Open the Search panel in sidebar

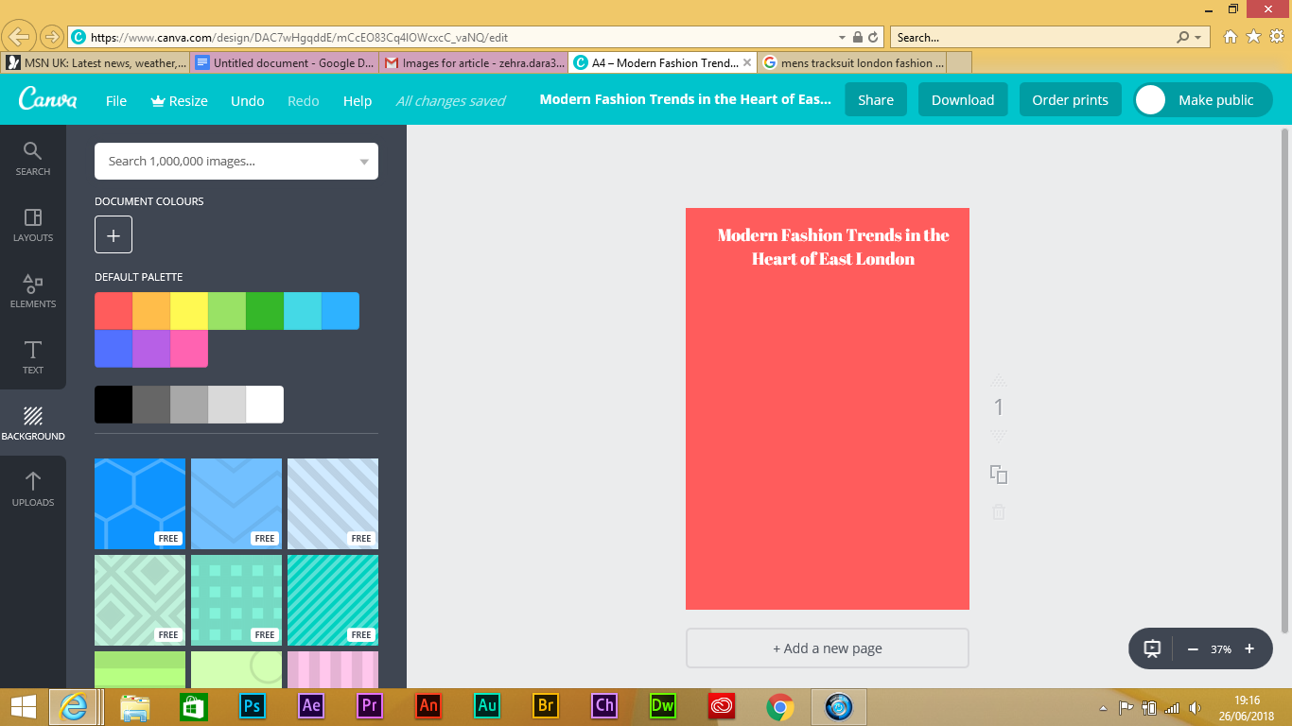point(33,158)
